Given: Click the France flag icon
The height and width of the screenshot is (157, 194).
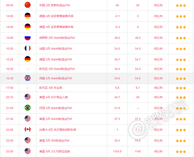Looking at the screenshot, I should pos(27,48).
